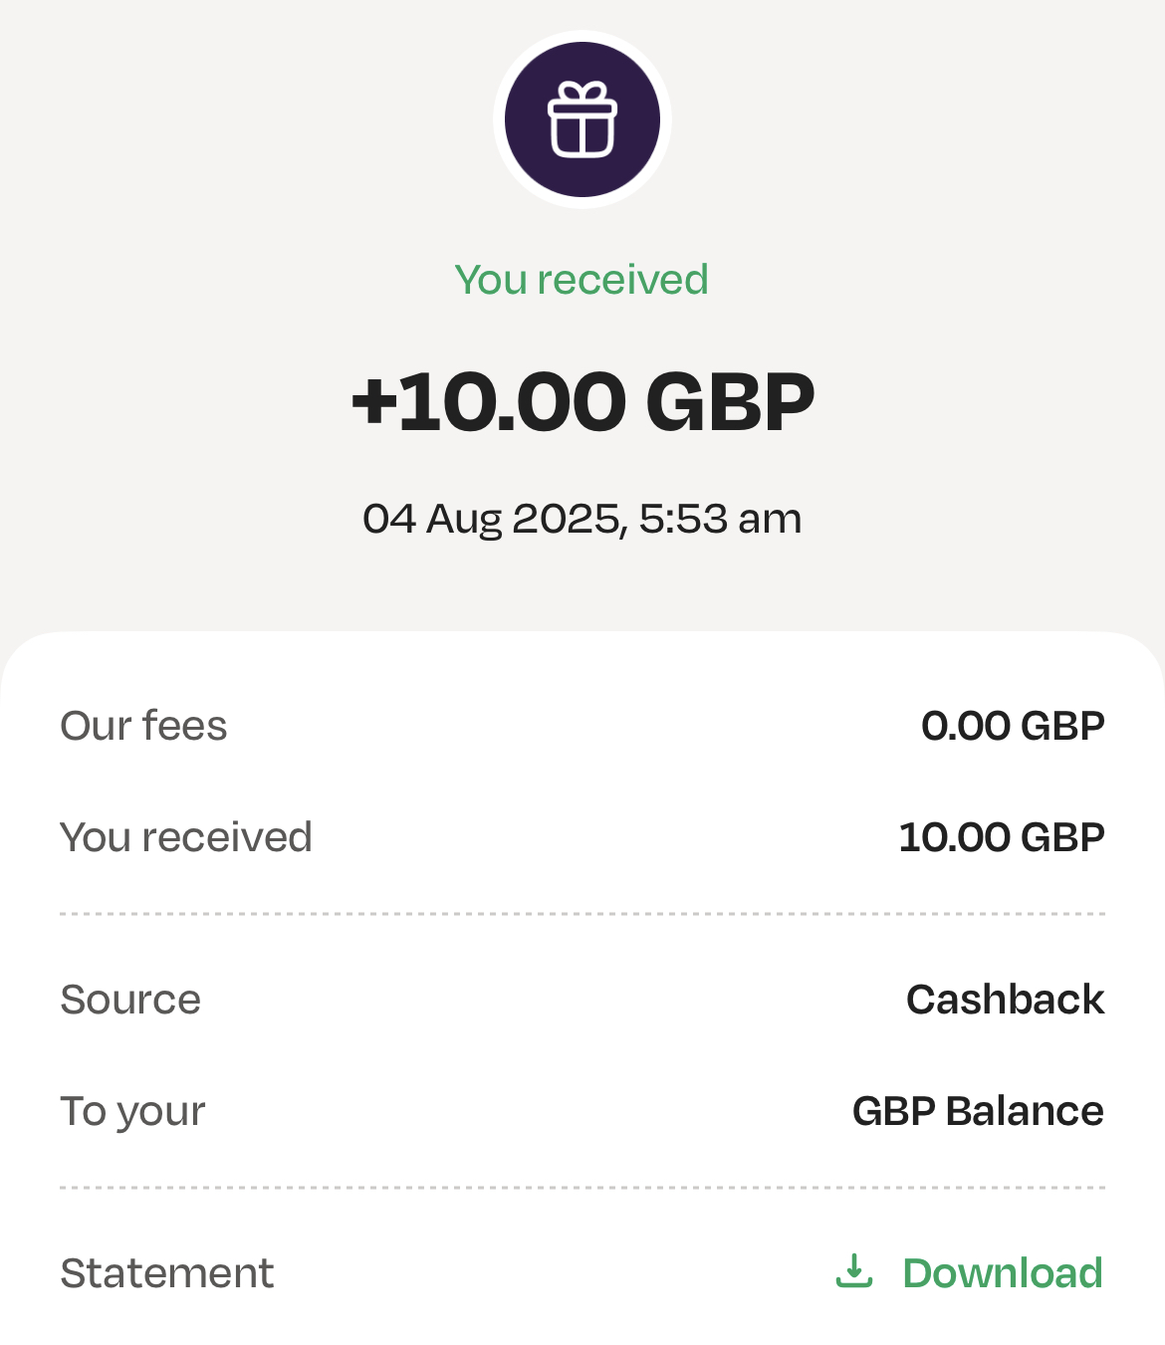The width and height of the screenshot is (1165, 1345).
Task: Tap the +10.00 GBP amount
Action: 582,401
